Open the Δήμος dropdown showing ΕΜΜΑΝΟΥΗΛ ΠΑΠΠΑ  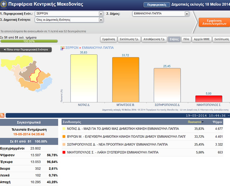187,14
